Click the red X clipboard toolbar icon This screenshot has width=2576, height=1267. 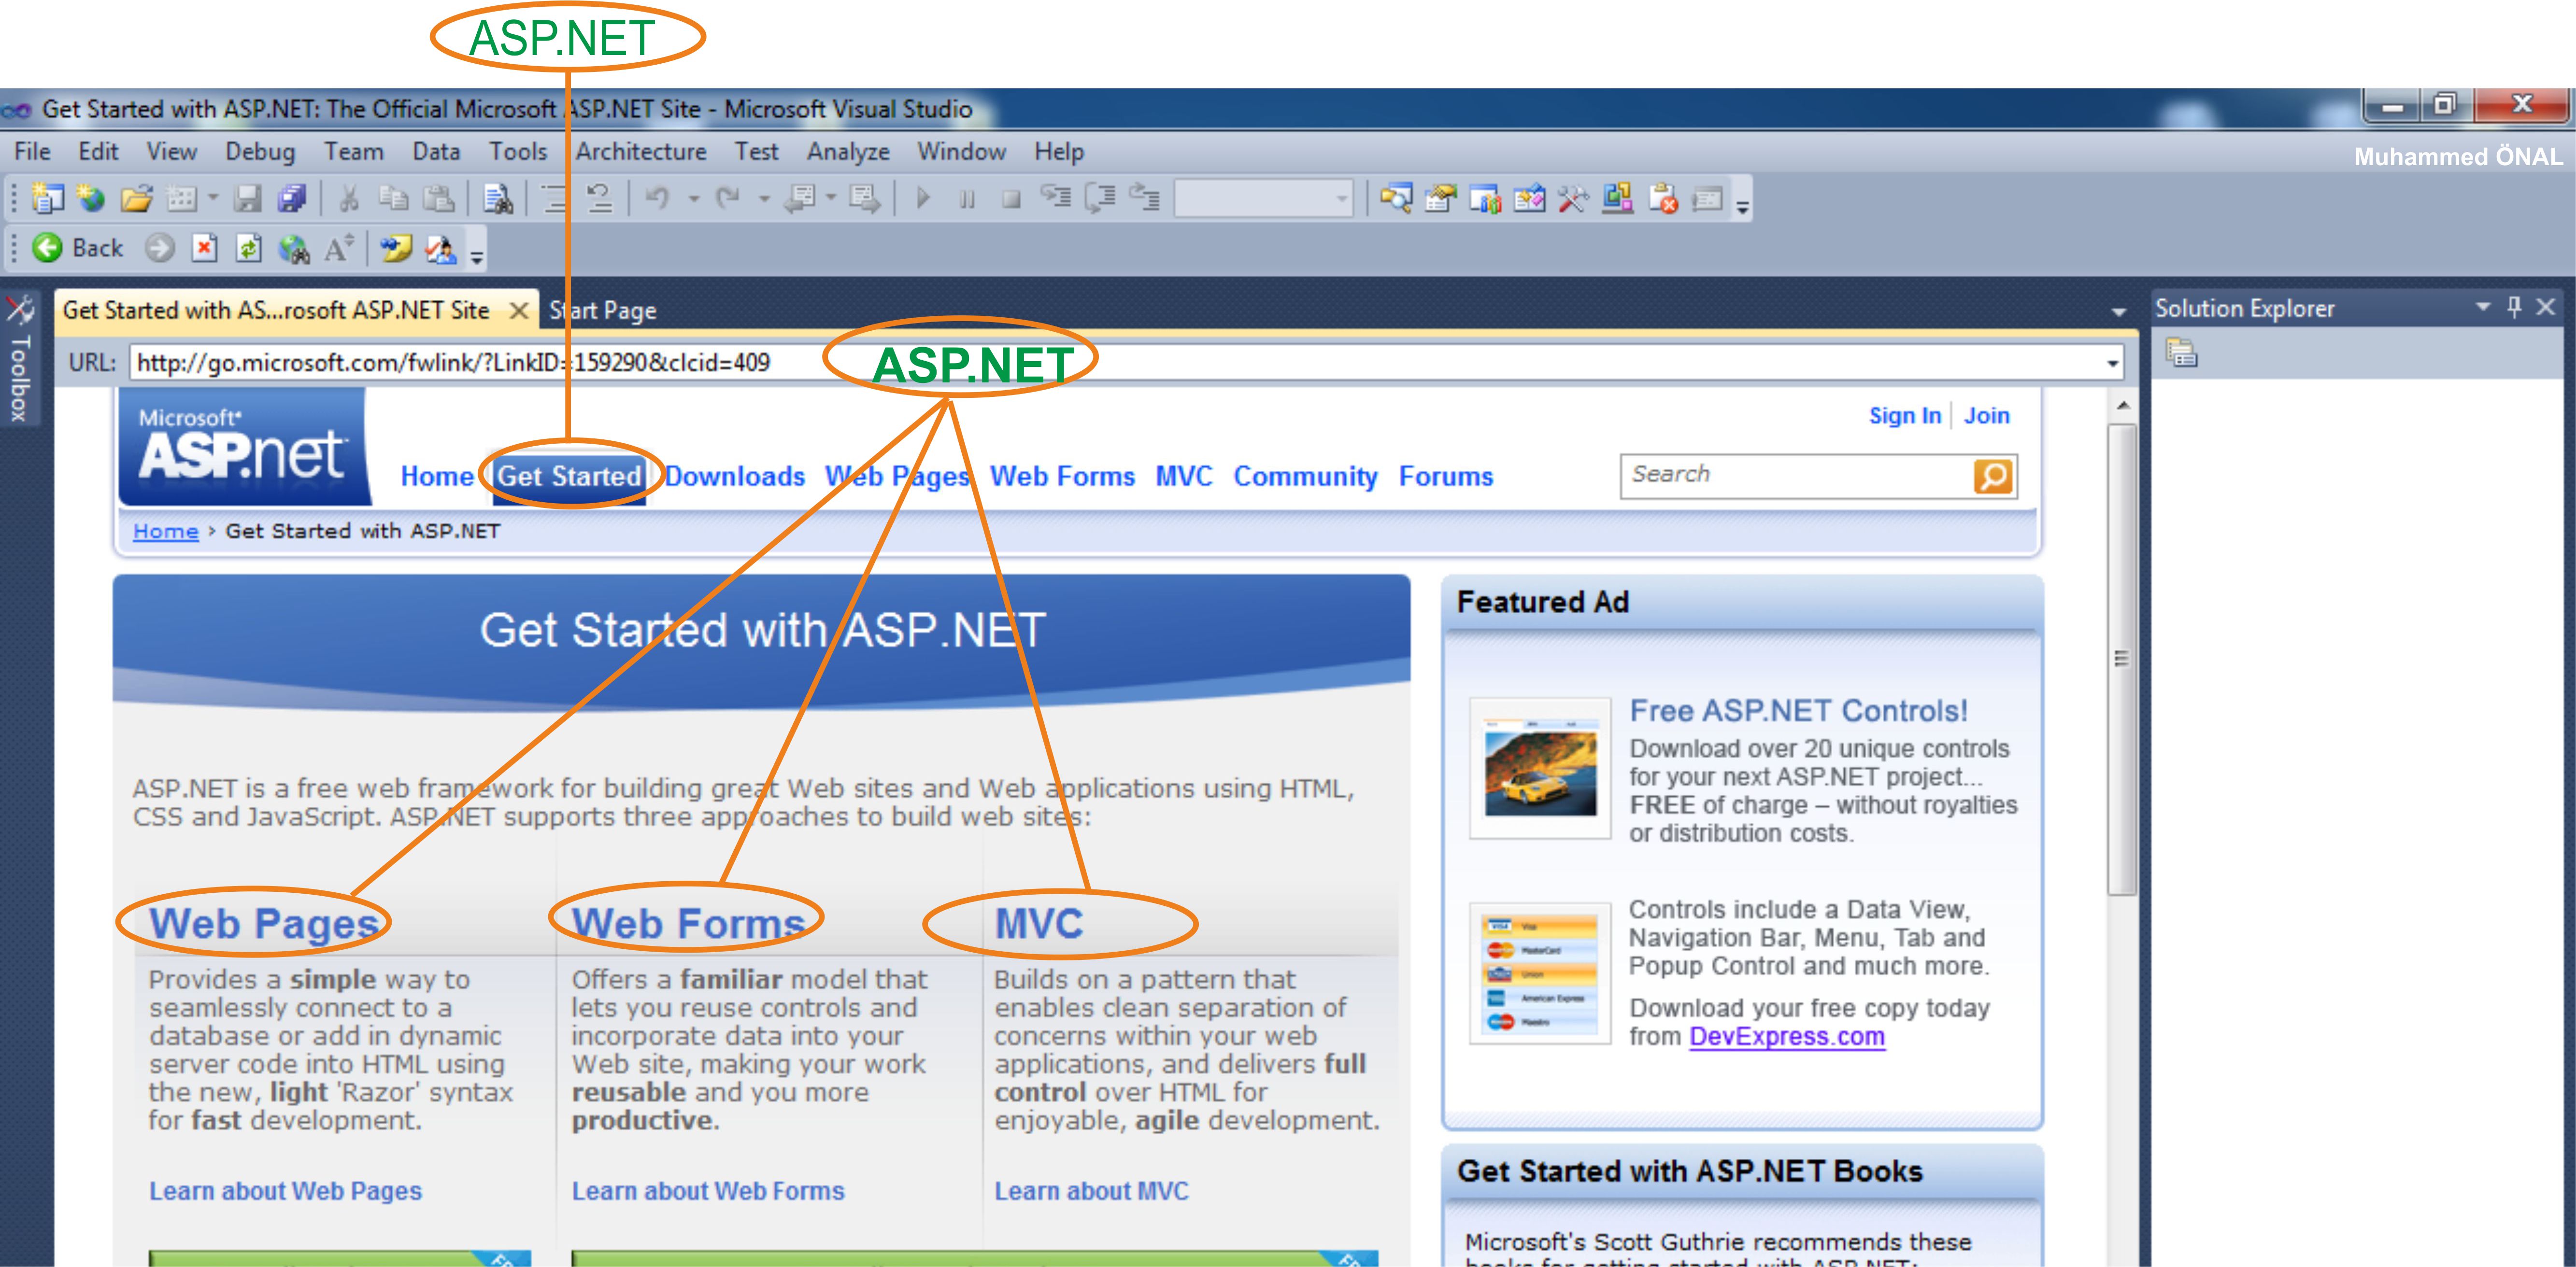point(1663,198)
